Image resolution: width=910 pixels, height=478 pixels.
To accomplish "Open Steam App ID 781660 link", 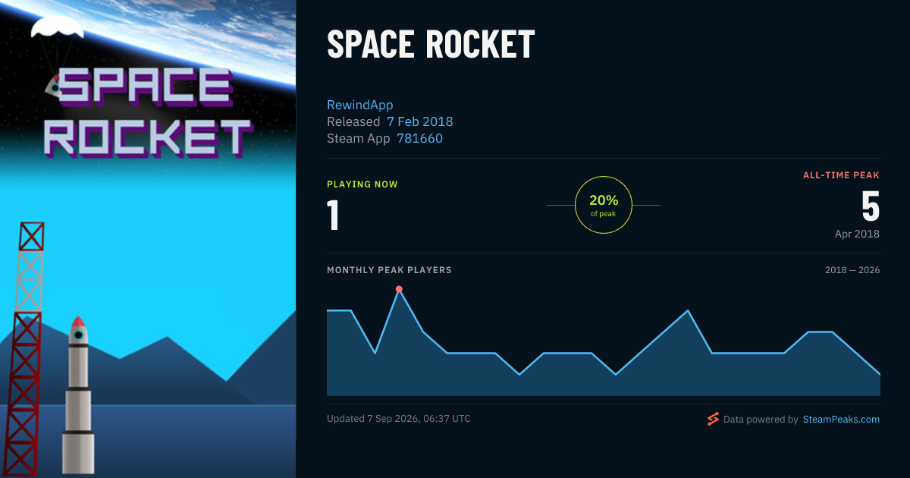I will [419, 138].
